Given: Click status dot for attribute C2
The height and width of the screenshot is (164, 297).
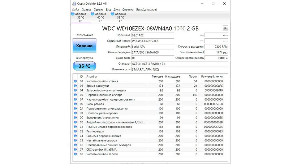Looking at the screenshot, I should pos(75,131).
